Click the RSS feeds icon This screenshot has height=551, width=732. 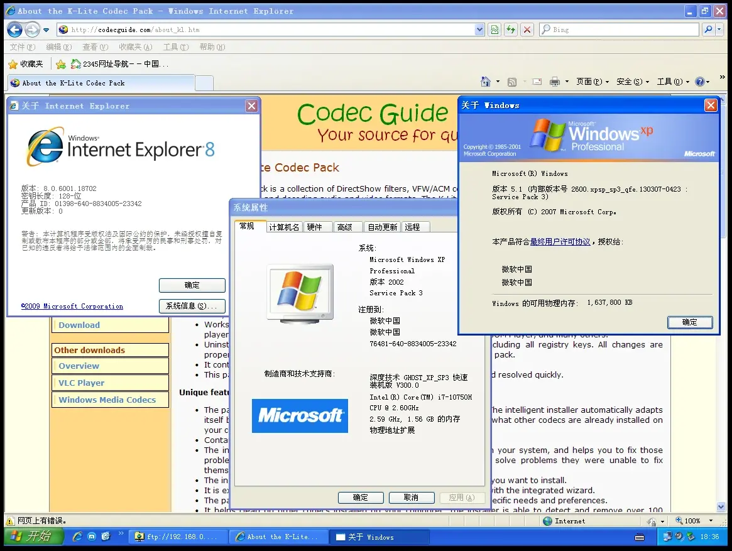(512, 82)
